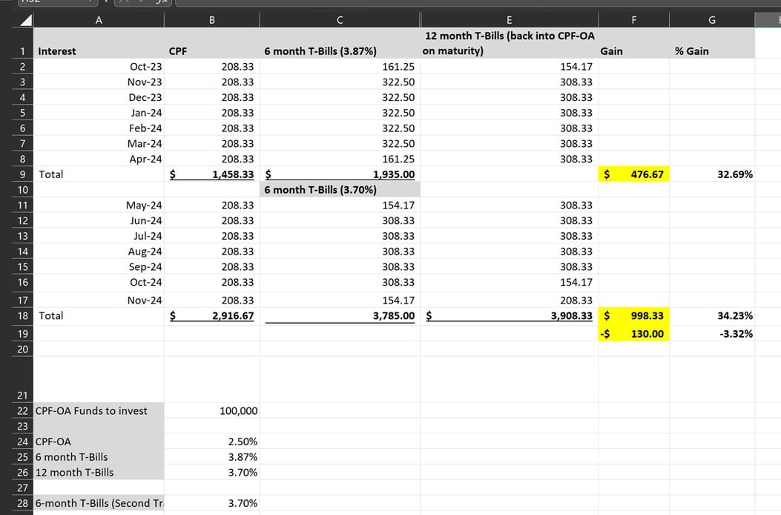Screen dimensions: 781x515
Task: Click highlighted gain cell 998.33
Action: pyautogui.click(x=633, y=316)
